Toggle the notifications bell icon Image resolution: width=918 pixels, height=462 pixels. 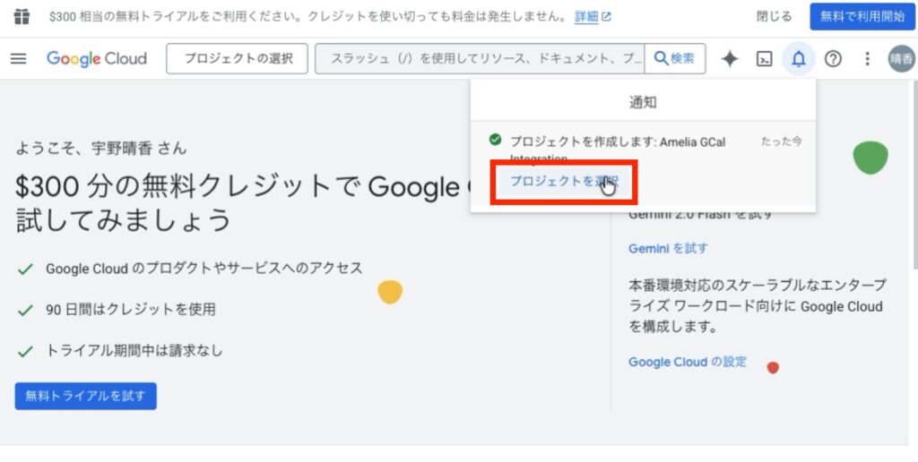coord(798,59)
